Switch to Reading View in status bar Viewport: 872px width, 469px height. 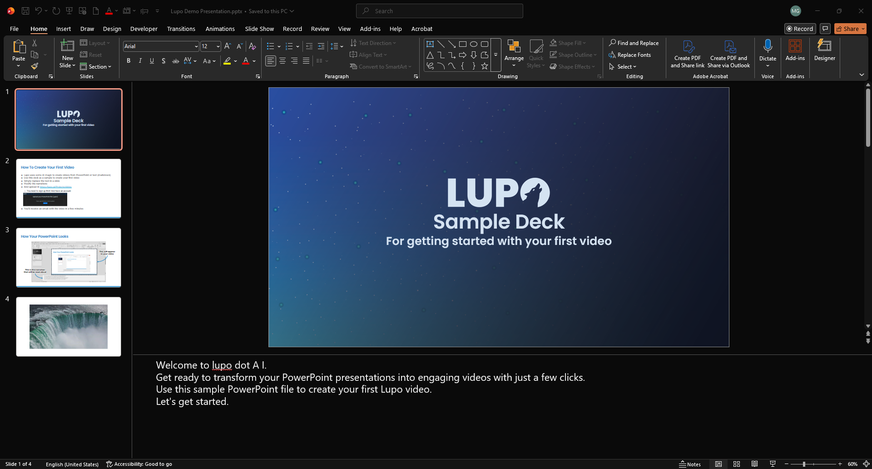(x=754, y=464)
